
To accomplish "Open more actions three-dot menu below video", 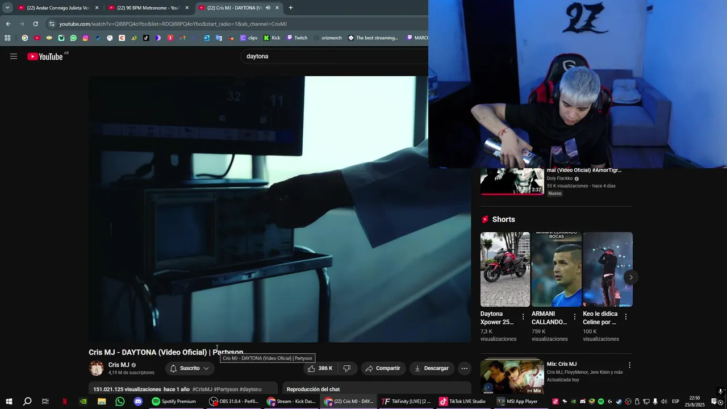I will (x=465, y=368).
